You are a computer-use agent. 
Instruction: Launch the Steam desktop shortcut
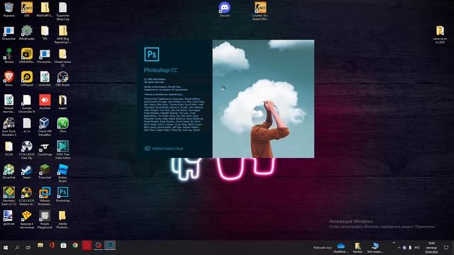(27, 171)
